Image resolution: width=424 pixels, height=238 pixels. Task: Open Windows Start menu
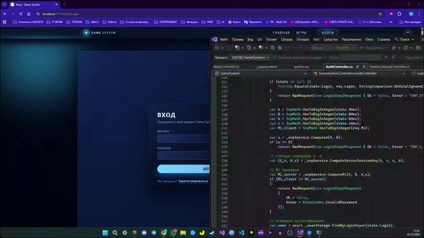pos(105,233)
